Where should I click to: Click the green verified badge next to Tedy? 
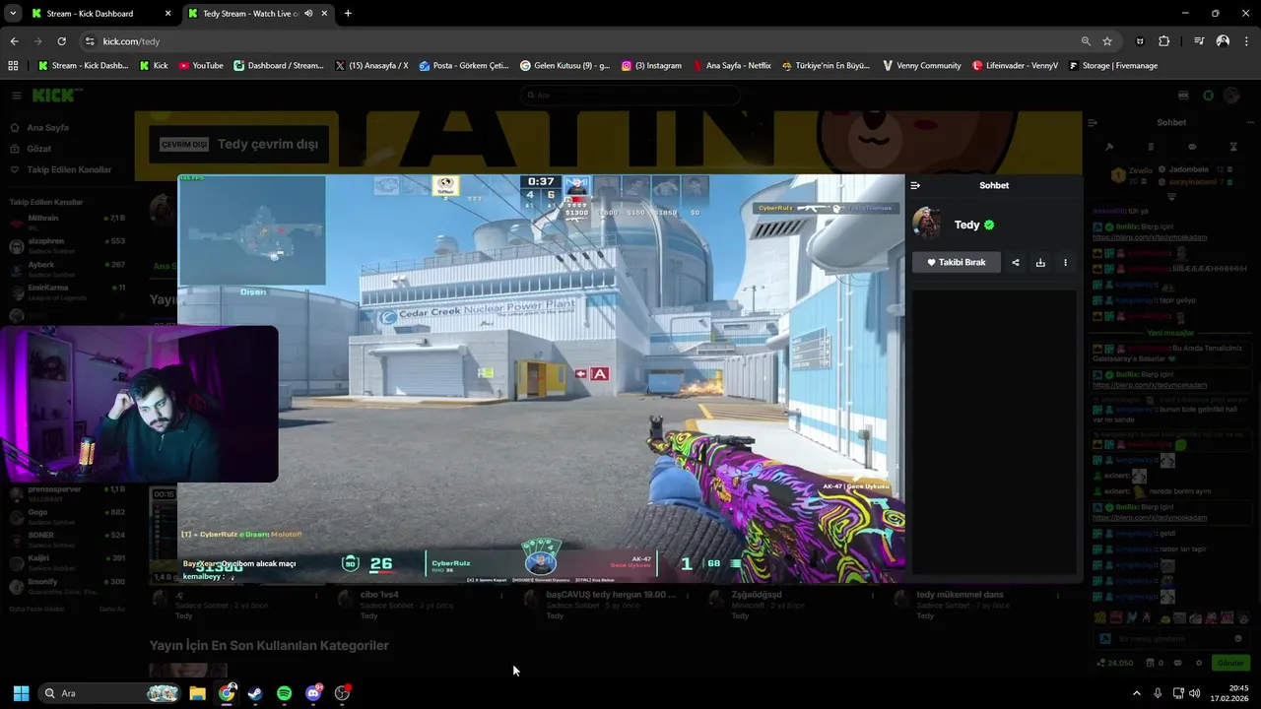click(989, 225)
